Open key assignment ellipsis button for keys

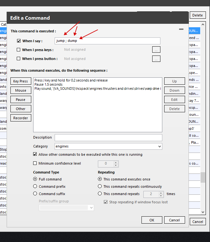point(156,50)
